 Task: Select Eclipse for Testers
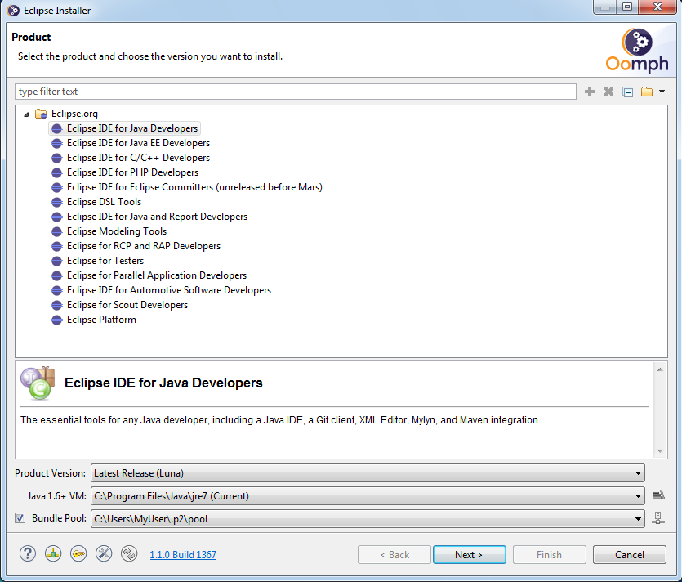click(x=105, y=262)
